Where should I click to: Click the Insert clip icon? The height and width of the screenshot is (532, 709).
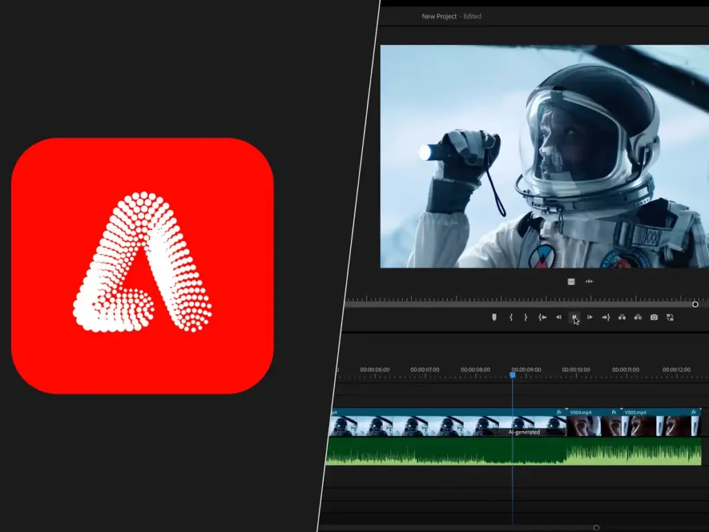pyautogui.click(x=622, y=317)
